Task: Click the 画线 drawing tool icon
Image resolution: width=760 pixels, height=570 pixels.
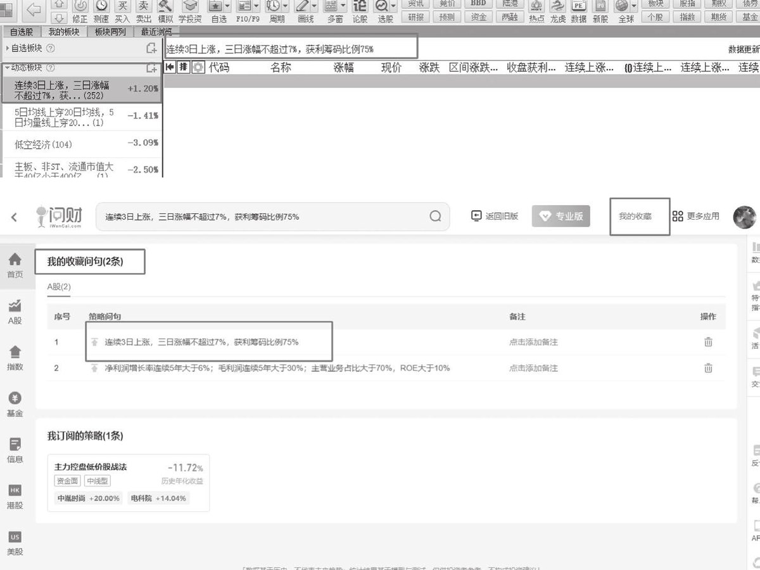Action: point(301,6)
